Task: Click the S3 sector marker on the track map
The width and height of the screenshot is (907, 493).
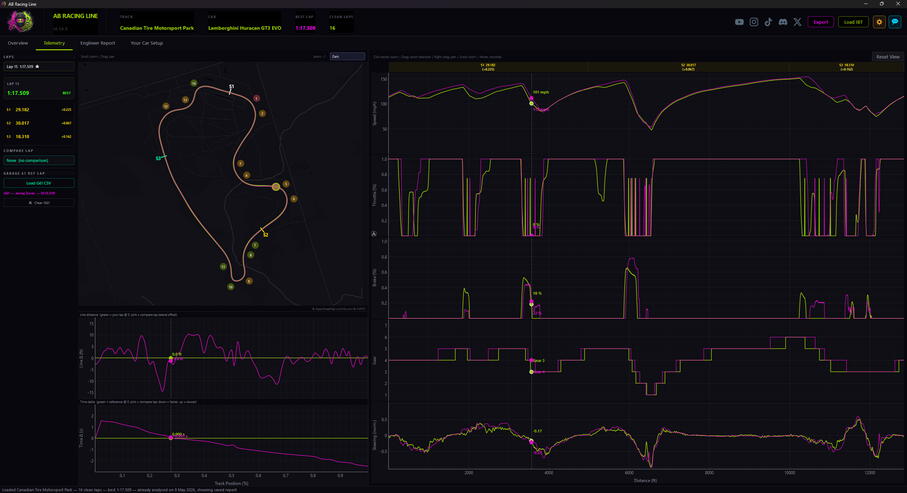Action: [158, 158]
